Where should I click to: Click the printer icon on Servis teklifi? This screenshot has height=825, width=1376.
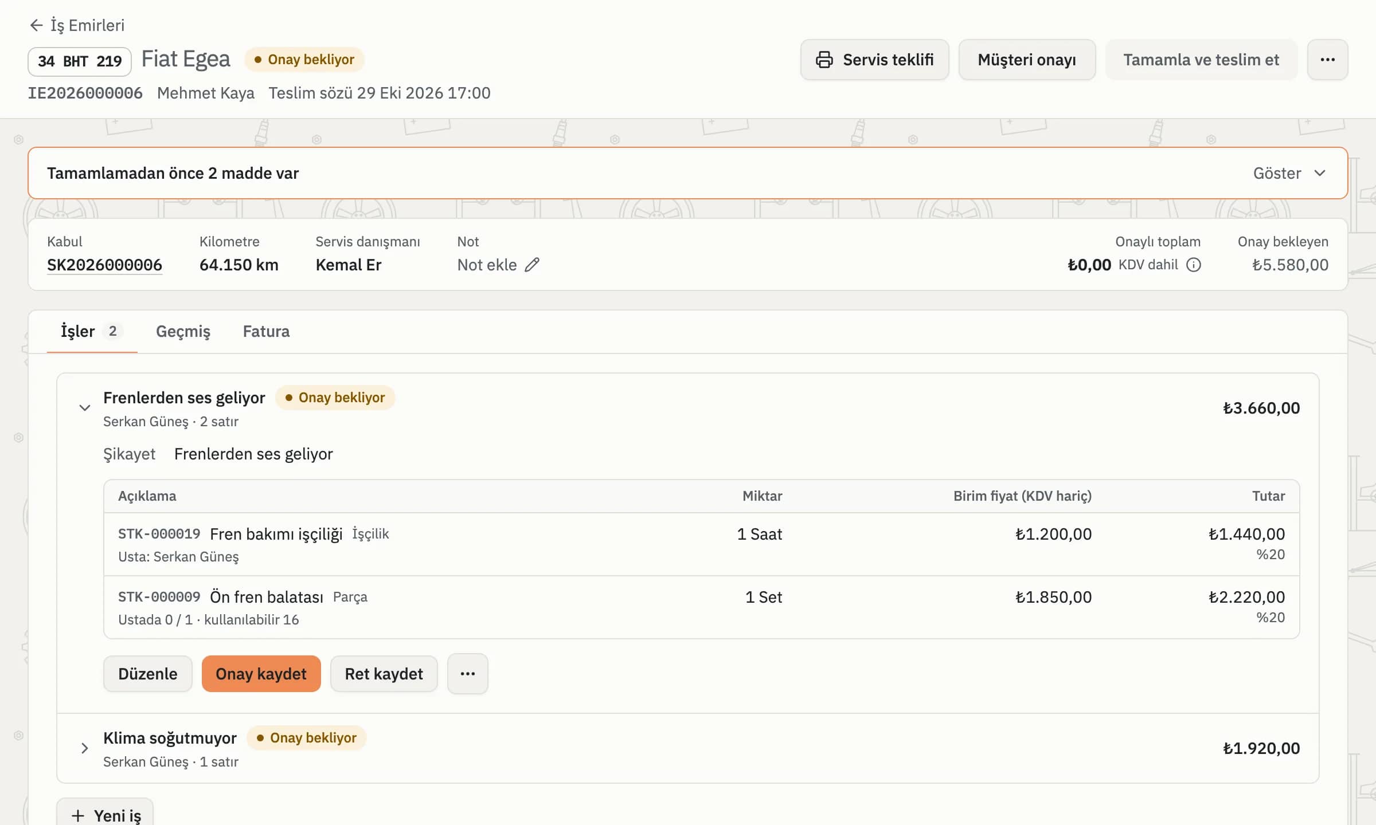[x=824, y=60]
